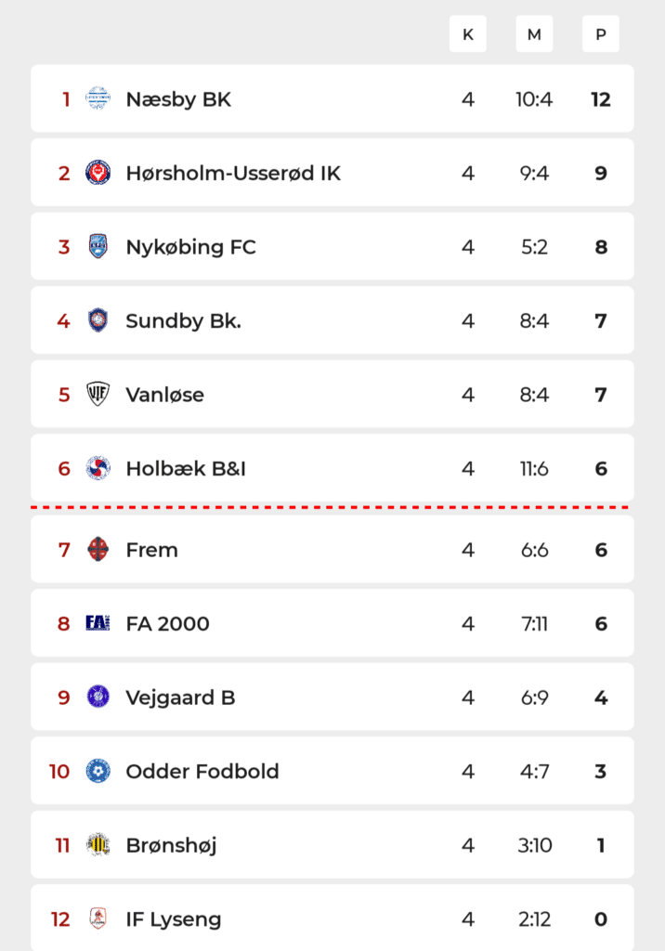Open the Odder Fodbold team name
This screenshot has width=665, height=951.
coord(202,772)
